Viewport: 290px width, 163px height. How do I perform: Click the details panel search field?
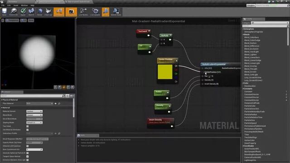31,96
